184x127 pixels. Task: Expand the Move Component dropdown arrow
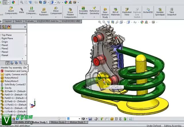[x=56, y=17]
